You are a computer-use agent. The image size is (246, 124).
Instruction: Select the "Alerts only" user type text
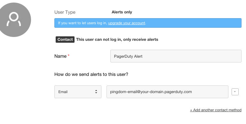click(x=122, y=12)
